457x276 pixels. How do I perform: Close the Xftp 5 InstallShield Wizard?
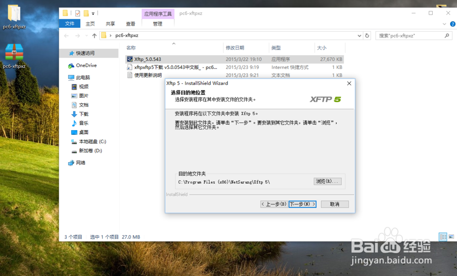[x=349, y=83]
